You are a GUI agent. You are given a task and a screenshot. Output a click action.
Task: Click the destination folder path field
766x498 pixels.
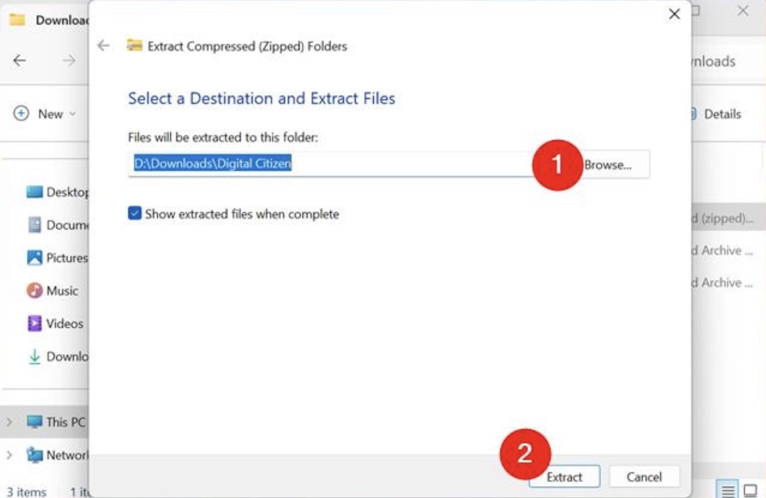click(330, 164)
